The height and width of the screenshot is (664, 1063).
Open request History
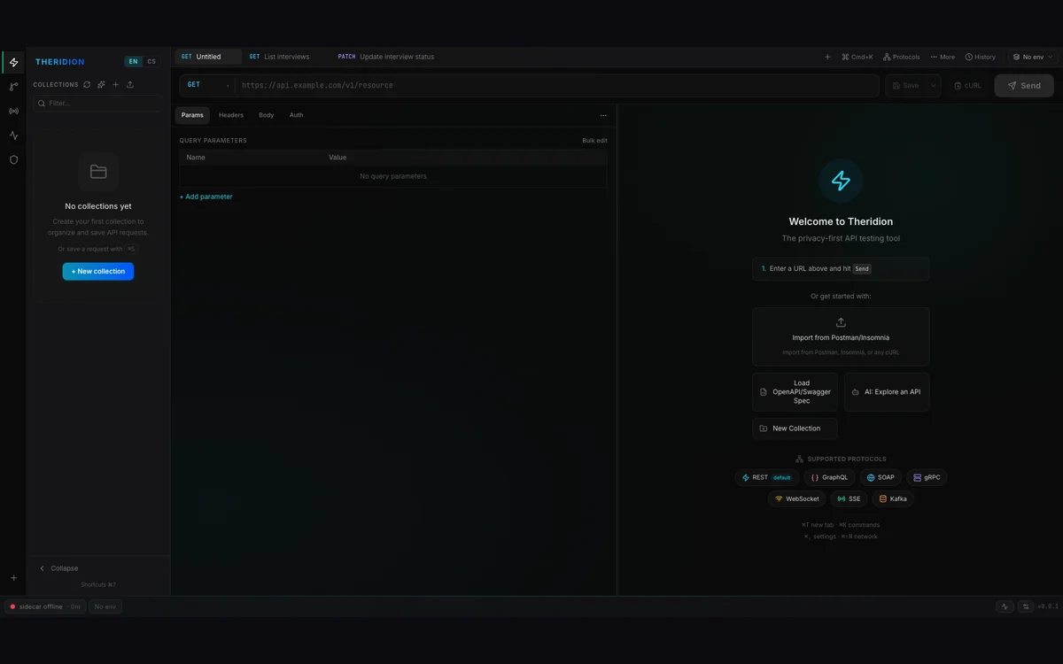click(981, 57)
